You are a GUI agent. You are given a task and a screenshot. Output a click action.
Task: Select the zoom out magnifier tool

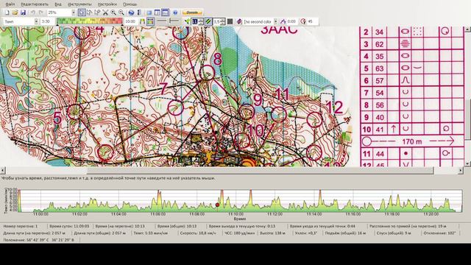pyautogui.click(x=121, y=13)
